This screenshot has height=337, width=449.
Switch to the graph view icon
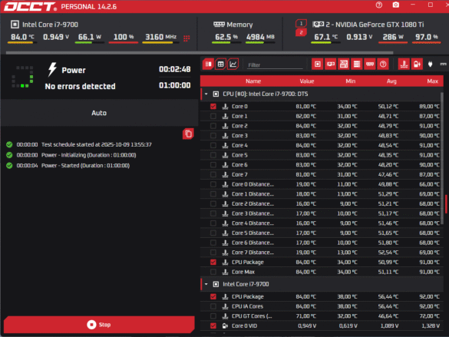pyautogui.click(x=233, y=64)
